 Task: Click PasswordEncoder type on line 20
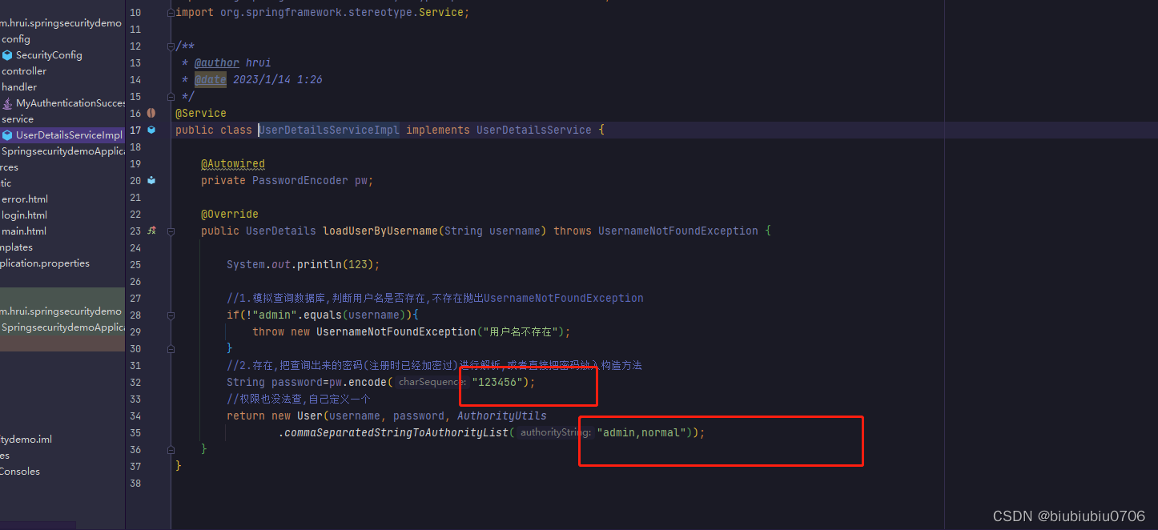300,180
